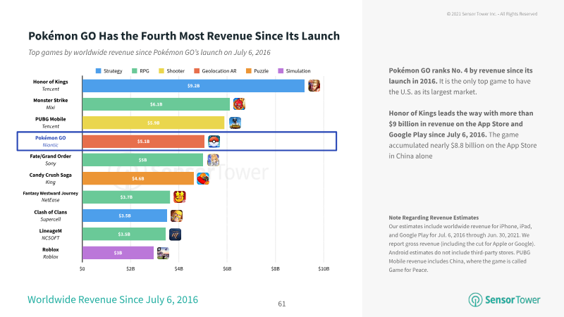
Task: Click the LineageM game icon
Action: tap(175, 235)
